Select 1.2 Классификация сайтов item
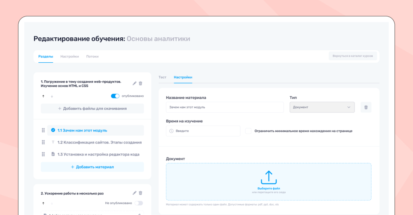Screen dimensions: 413x215 coord(99,142)
